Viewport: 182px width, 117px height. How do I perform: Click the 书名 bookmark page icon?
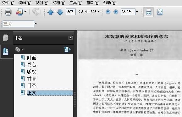(x=23, y=65)
